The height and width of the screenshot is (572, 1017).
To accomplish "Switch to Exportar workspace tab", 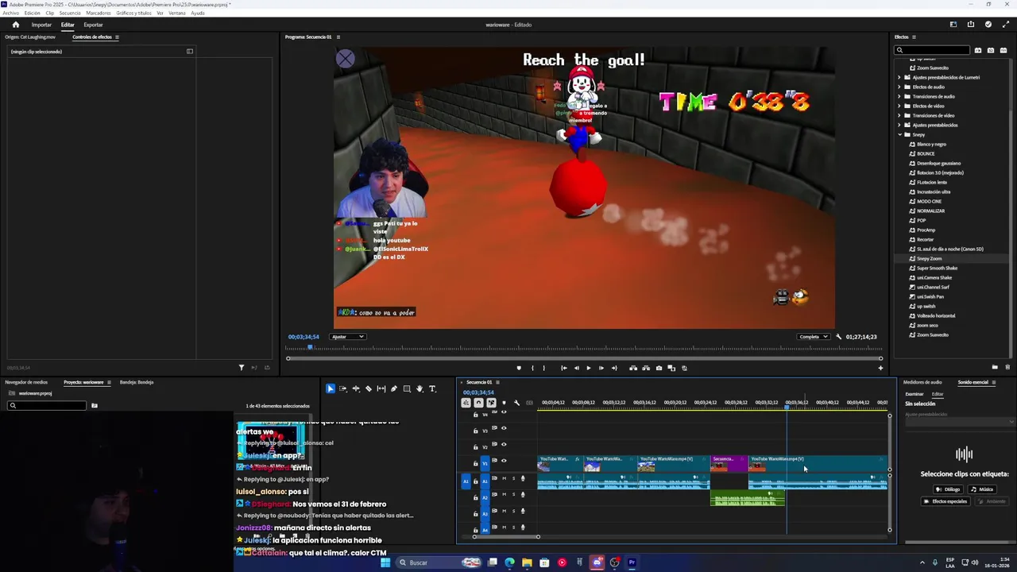I will tap(93, 25).
